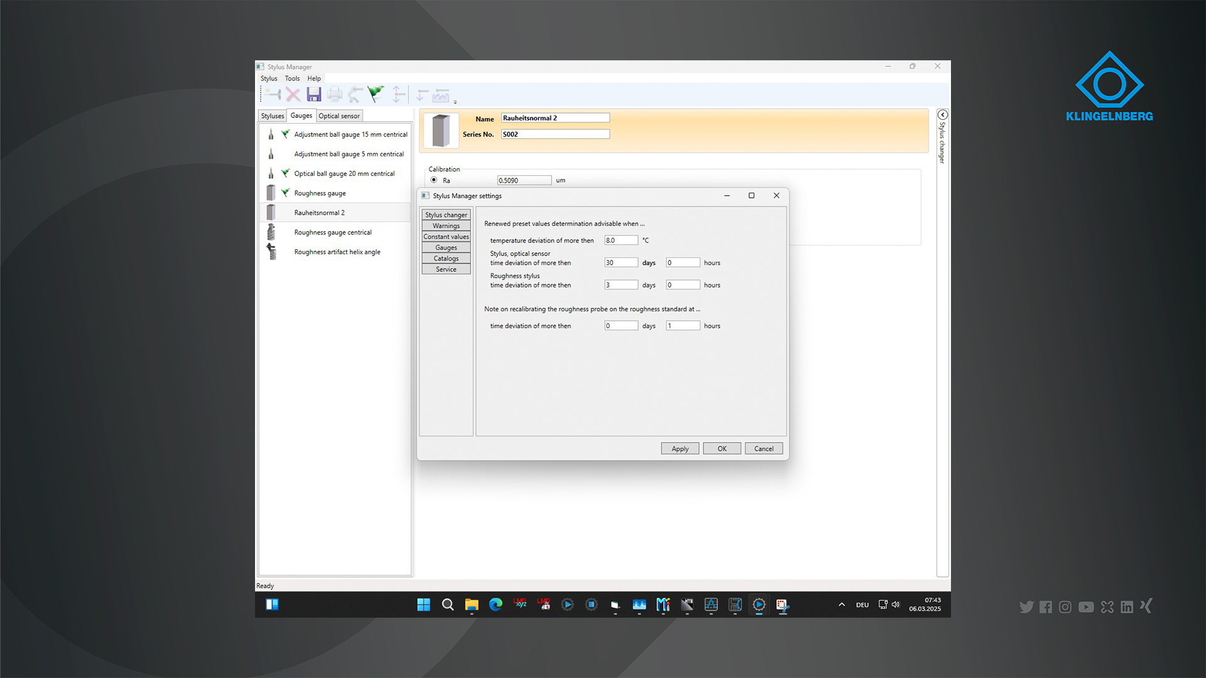Show hidden system tray icons

(842, 605)
